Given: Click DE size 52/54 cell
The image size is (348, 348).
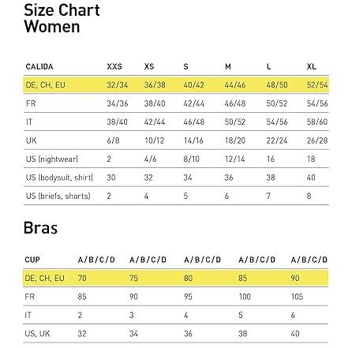Looking at the screenshot, I should [317, 85].
